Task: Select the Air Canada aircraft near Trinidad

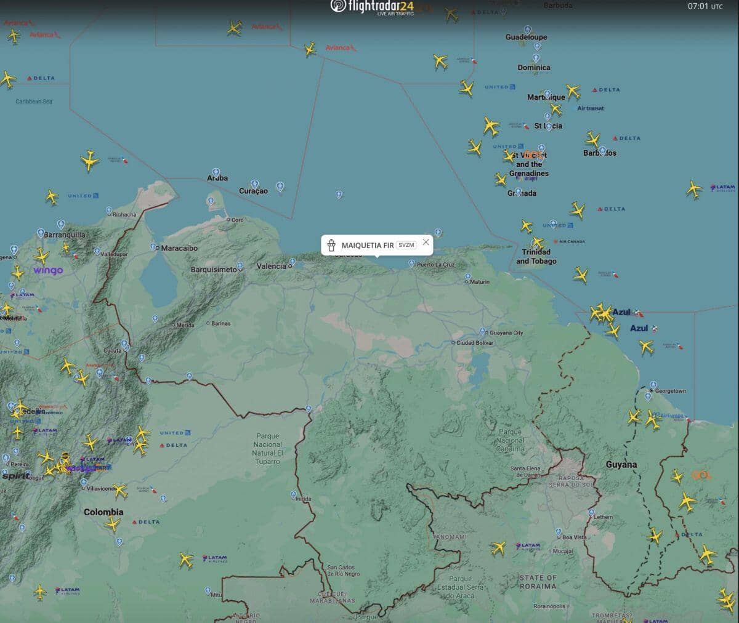Action: tap(537, 243)
